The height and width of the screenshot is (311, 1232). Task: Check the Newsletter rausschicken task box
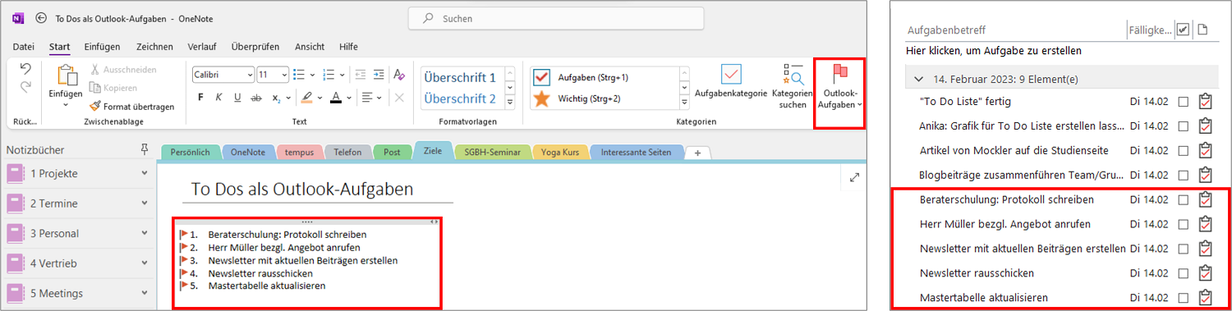coord(1183,273)
